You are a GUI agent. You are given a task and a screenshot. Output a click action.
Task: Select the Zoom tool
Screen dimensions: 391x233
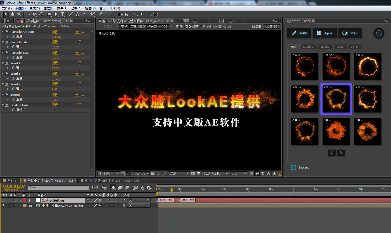click(x=19, y=14)
